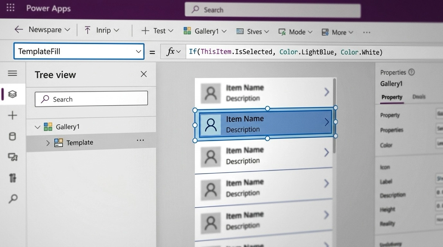
Task: Close the Tree view panel
Action: pos(144,74)
